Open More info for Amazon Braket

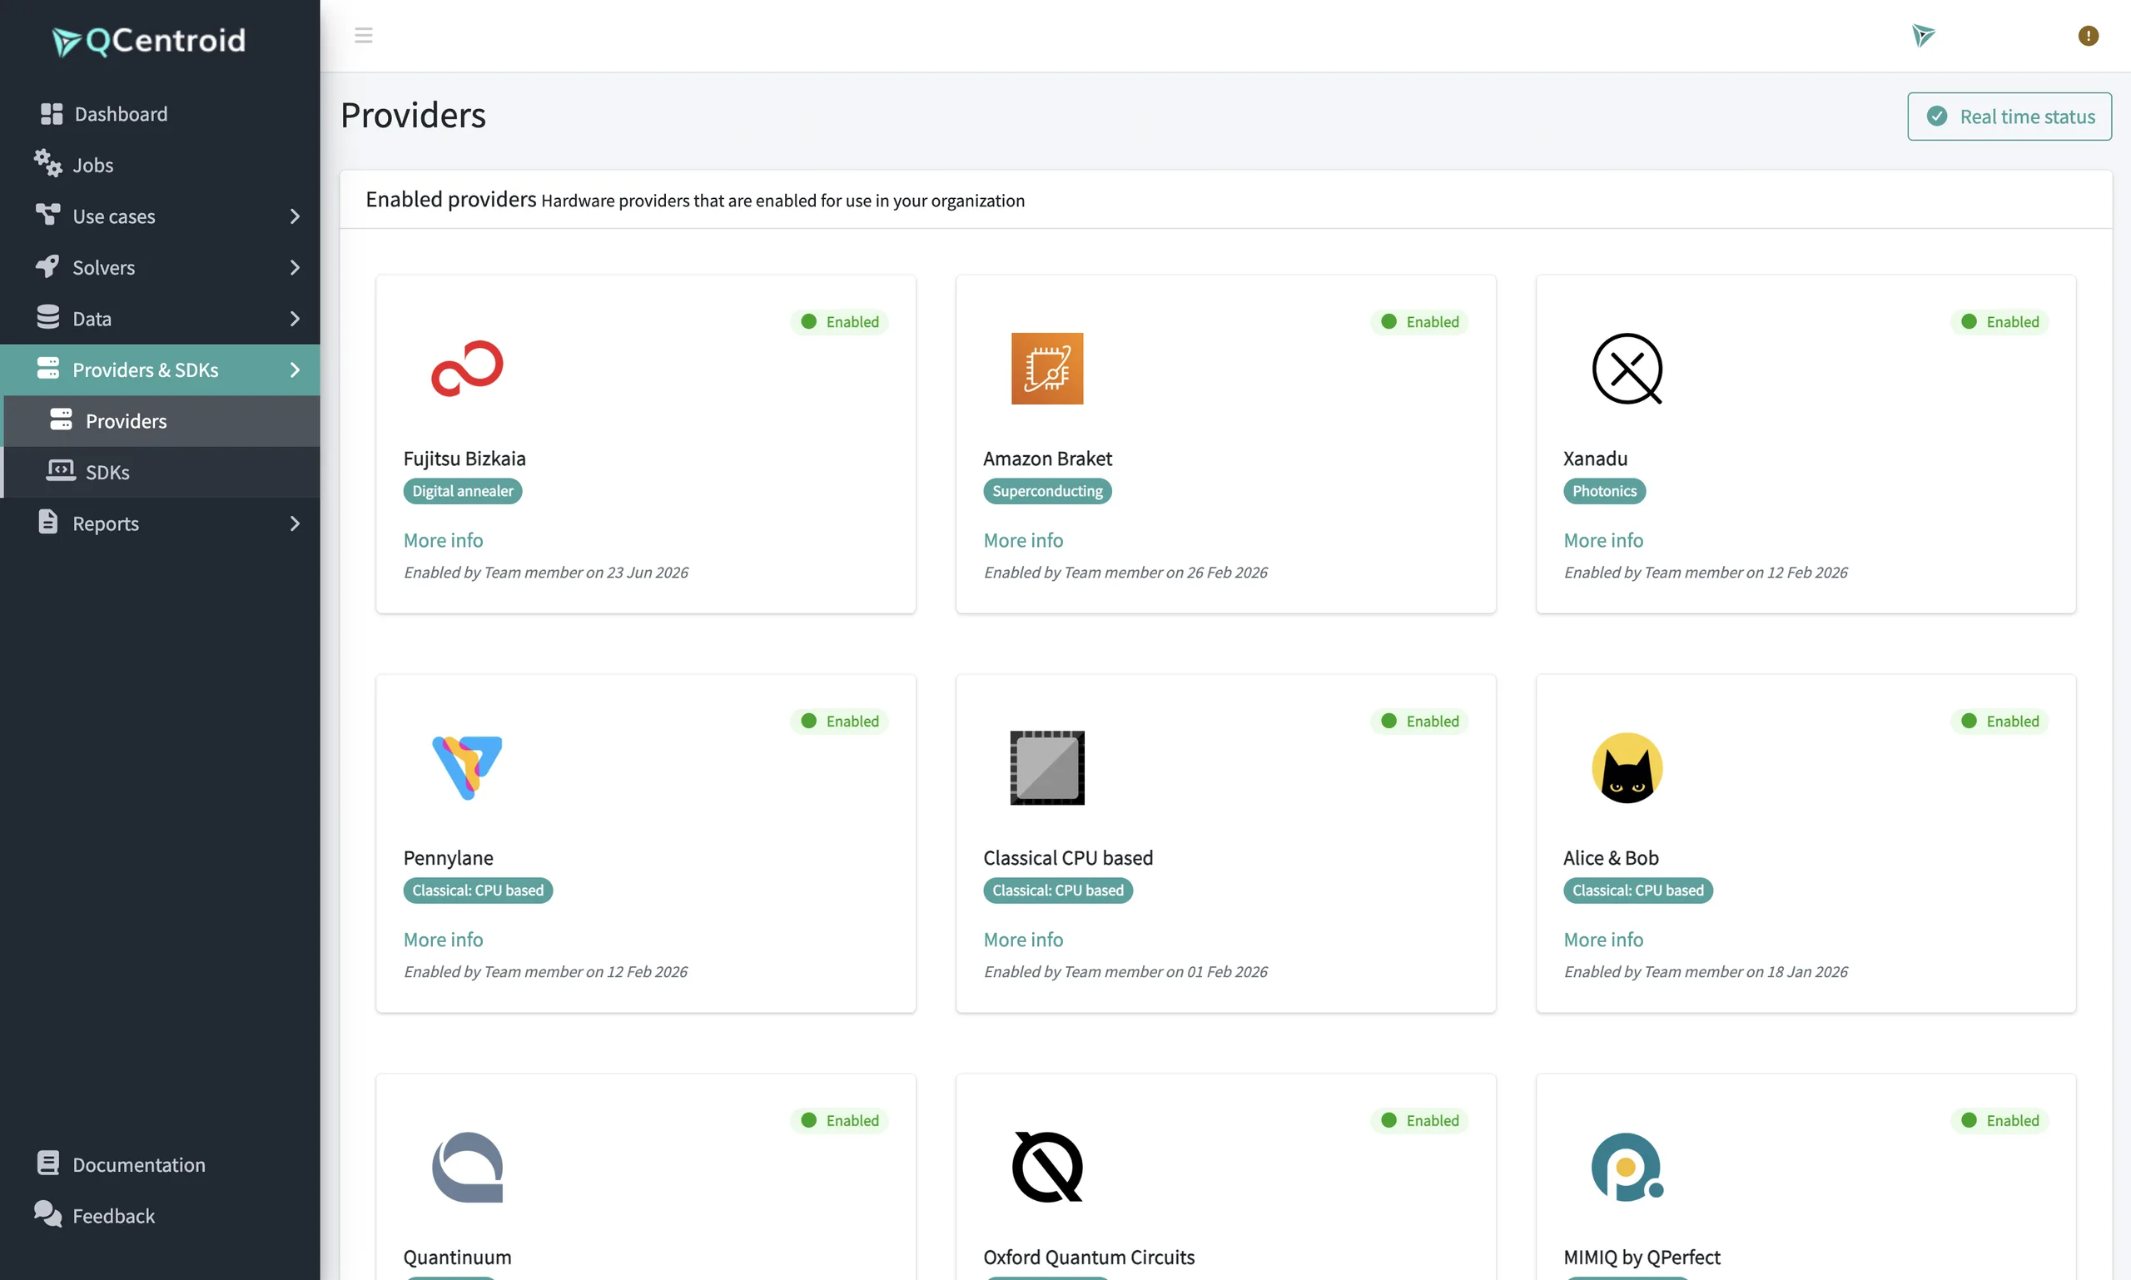[x=1023, y=540]
